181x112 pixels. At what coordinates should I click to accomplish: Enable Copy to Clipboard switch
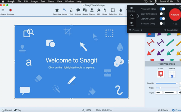coord(162,14)
